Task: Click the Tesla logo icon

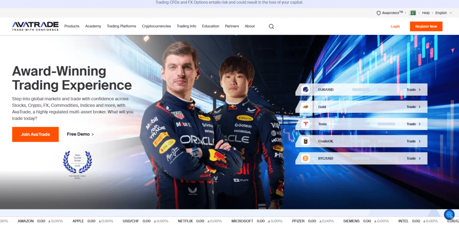Action: (x=306, y=124)
